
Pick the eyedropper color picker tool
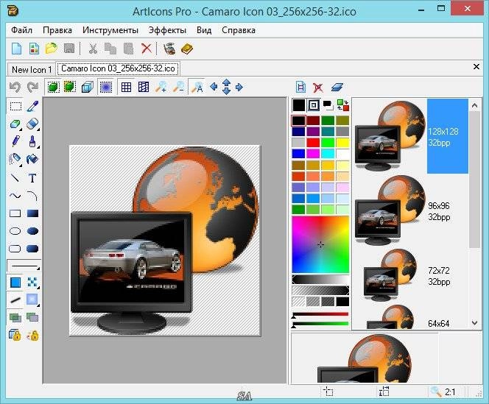(x=32, y=106)
